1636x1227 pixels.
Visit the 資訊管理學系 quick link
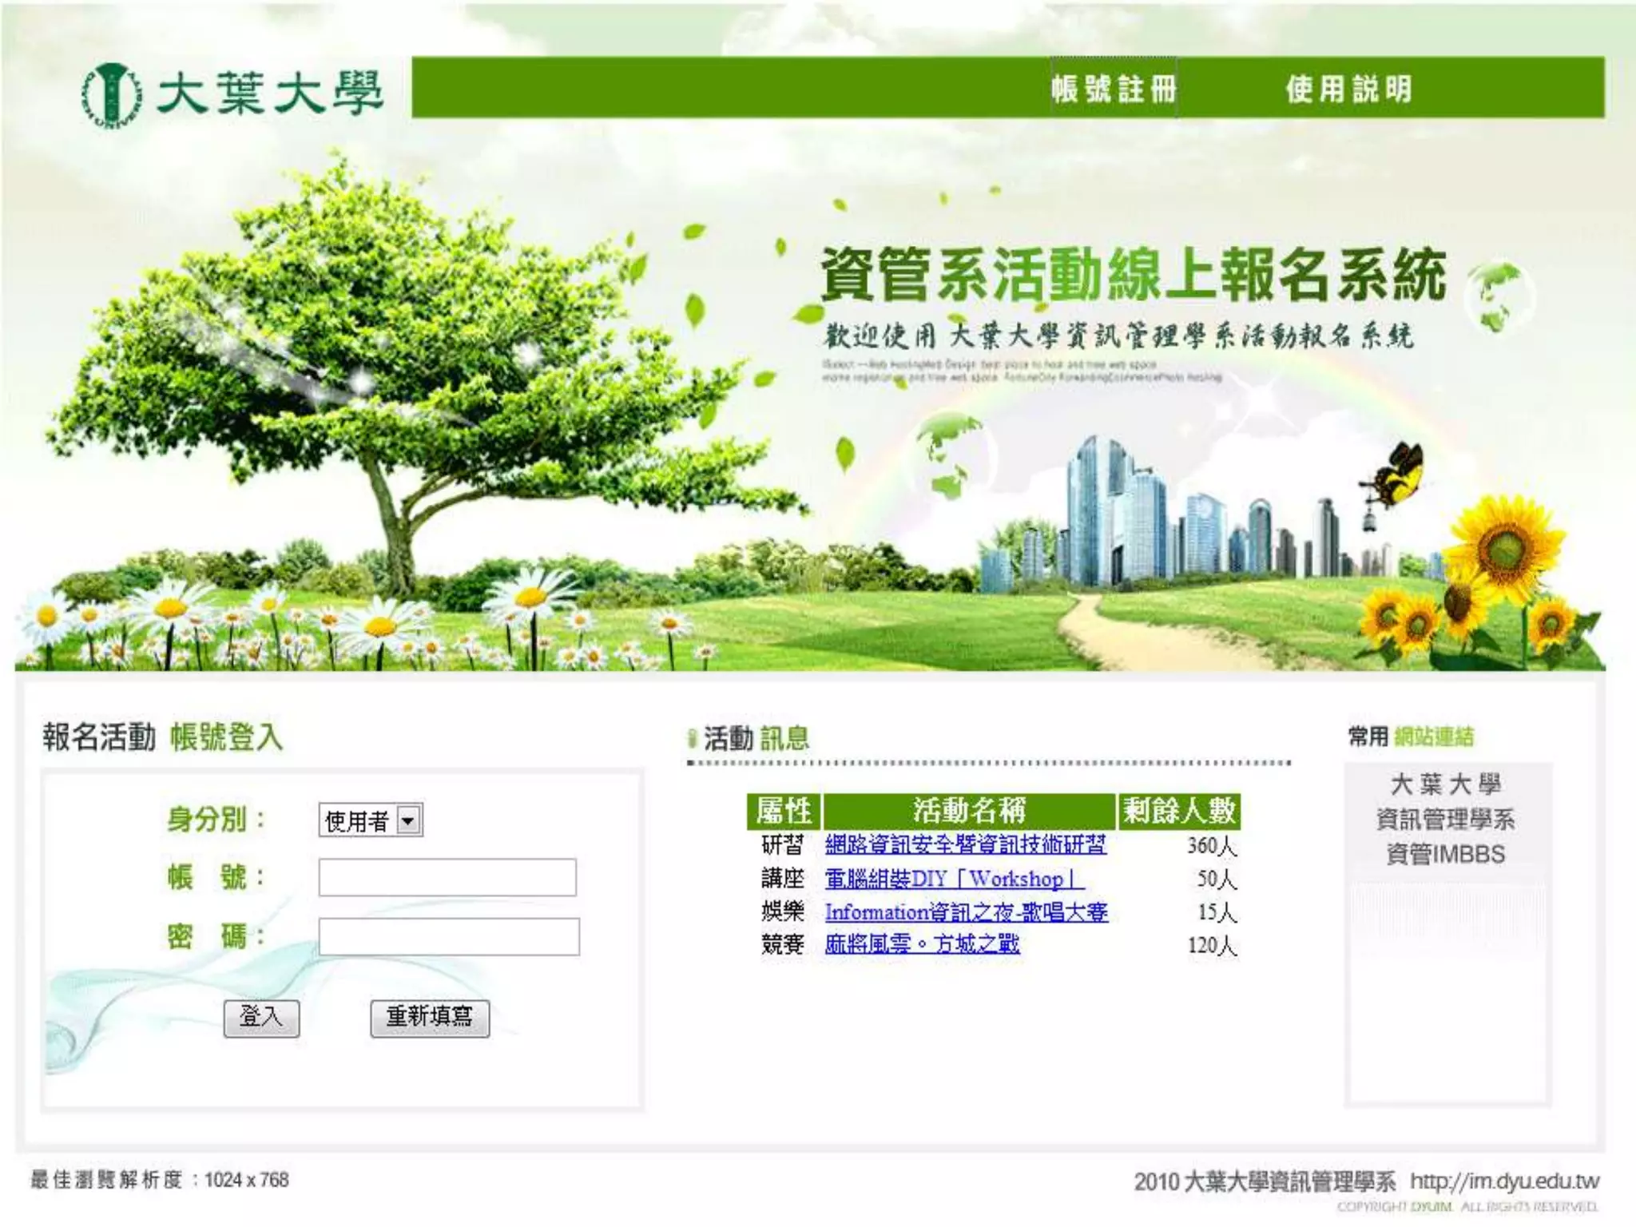coord(1445,820)
